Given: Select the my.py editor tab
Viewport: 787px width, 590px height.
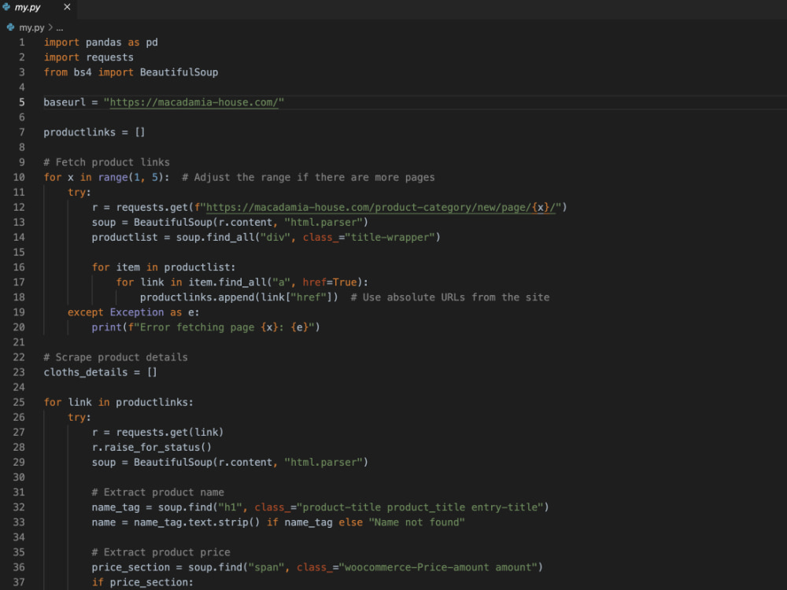Looking at the screenshot, I should (x=38, y=8).
